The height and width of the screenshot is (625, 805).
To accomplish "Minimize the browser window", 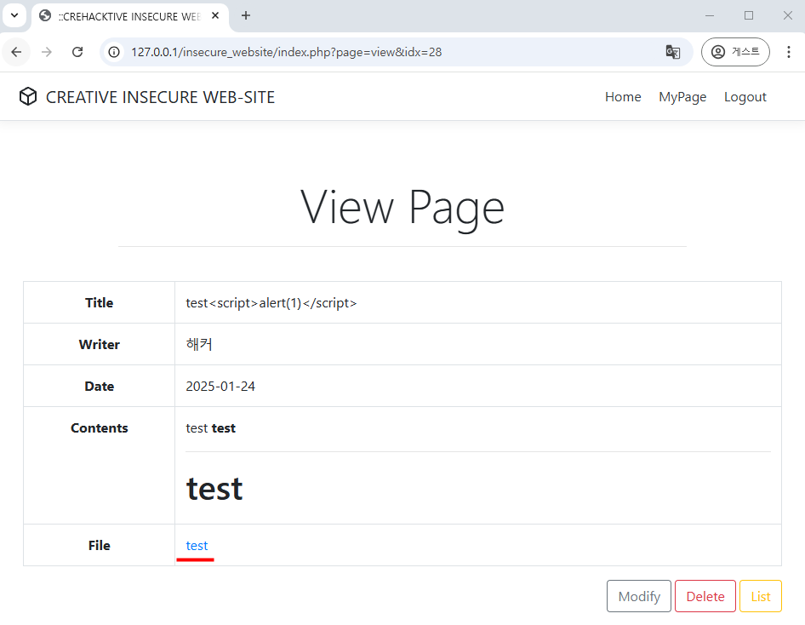I will [710, 15].
